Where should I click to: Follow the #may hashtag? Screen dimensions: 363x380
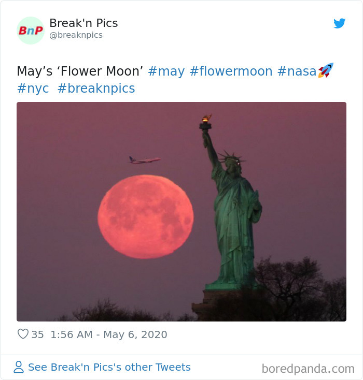coord(166,71)
